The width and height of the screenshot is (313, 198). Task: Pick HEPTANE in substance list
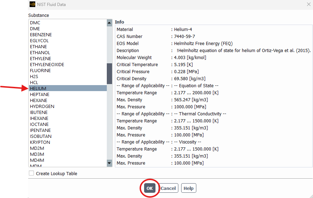click(68, 94)
